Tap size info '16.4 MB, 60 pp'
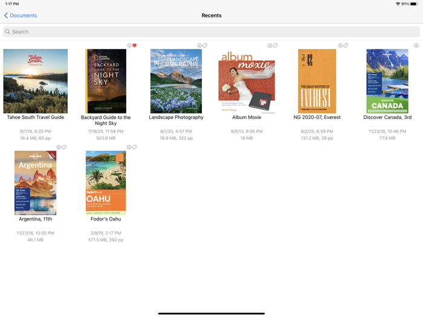This screenshot has height=317, width=423. pos(35,138)
